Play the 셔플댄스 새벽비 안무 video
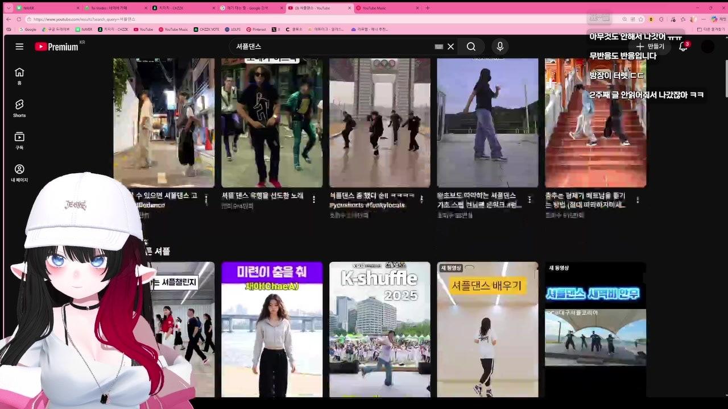The width and height of the screenshot is (728, 409). pyautogui.click(x=595, y=329)
